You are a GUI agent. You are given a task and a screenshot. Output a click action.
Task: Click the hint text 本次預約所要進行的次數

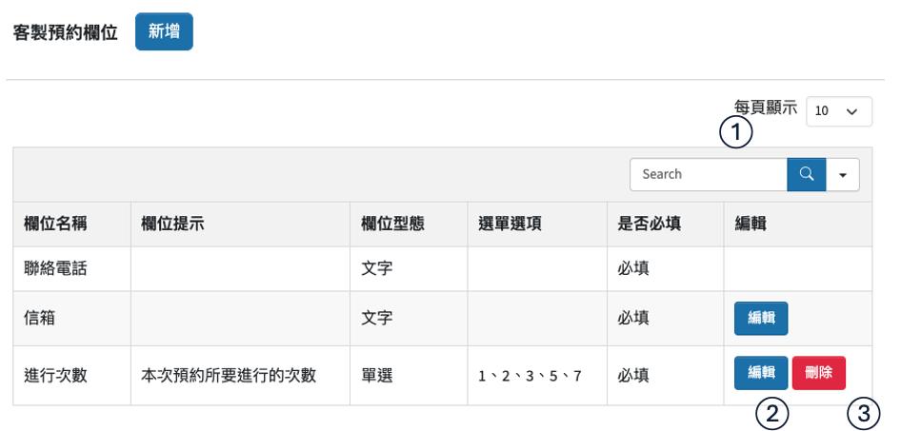click(228, 374)
